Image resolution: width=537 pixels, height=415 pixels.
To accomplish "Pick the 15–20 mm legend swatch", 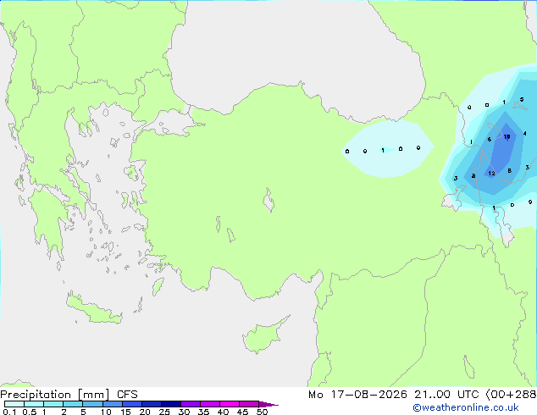I will click(x=132, y=404).
